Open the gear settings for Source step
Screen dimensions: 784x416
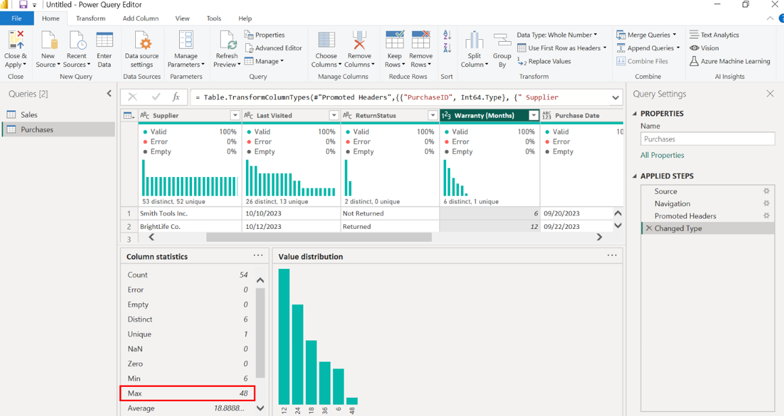(766, 191)
